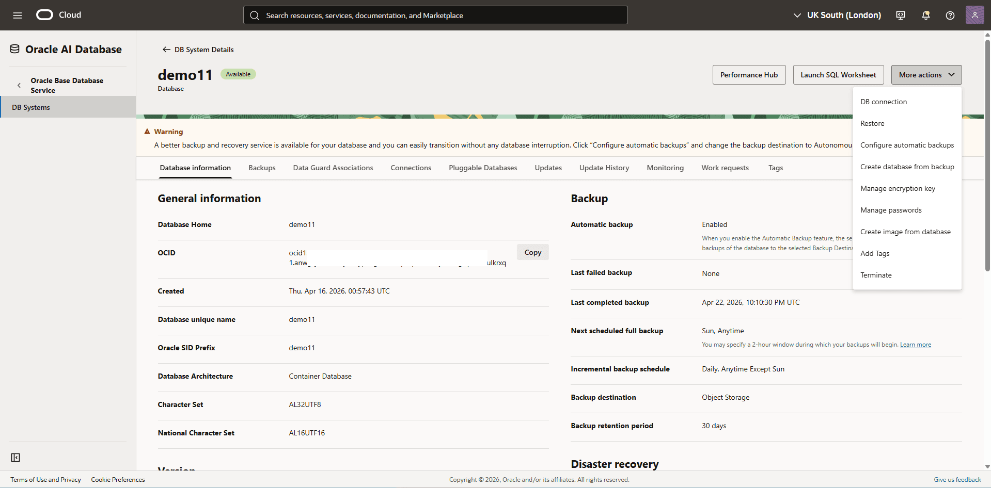This screenshot has height=488, width=991.
Task: Click the Available status badge
Action: pos(238,74)
